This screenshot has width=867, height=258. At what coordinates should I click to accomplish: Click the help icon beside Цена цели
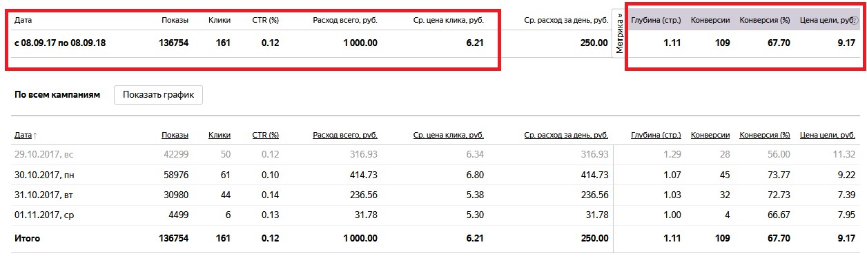click(853, 21)
